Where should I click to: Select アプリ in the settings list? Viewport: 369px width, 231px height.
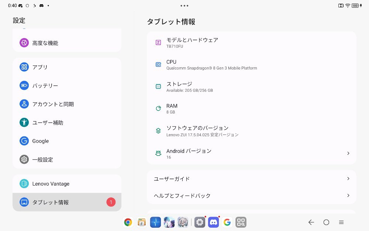[67, 67]
